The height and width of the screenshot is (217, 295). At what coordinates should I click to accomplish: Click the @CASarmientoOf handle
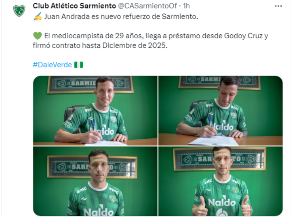point(147,6)
